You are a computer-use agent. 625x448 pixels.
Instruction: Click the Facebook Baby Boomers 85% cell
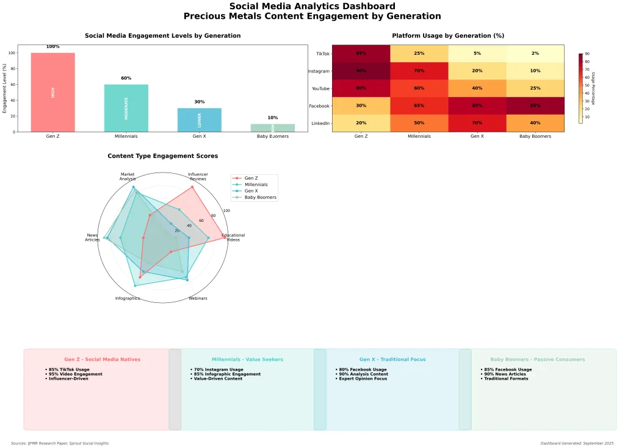(535, 106)
